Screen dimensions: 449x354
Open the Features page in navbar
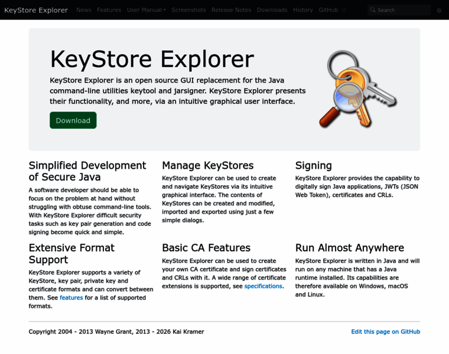[x=109, y=10]
